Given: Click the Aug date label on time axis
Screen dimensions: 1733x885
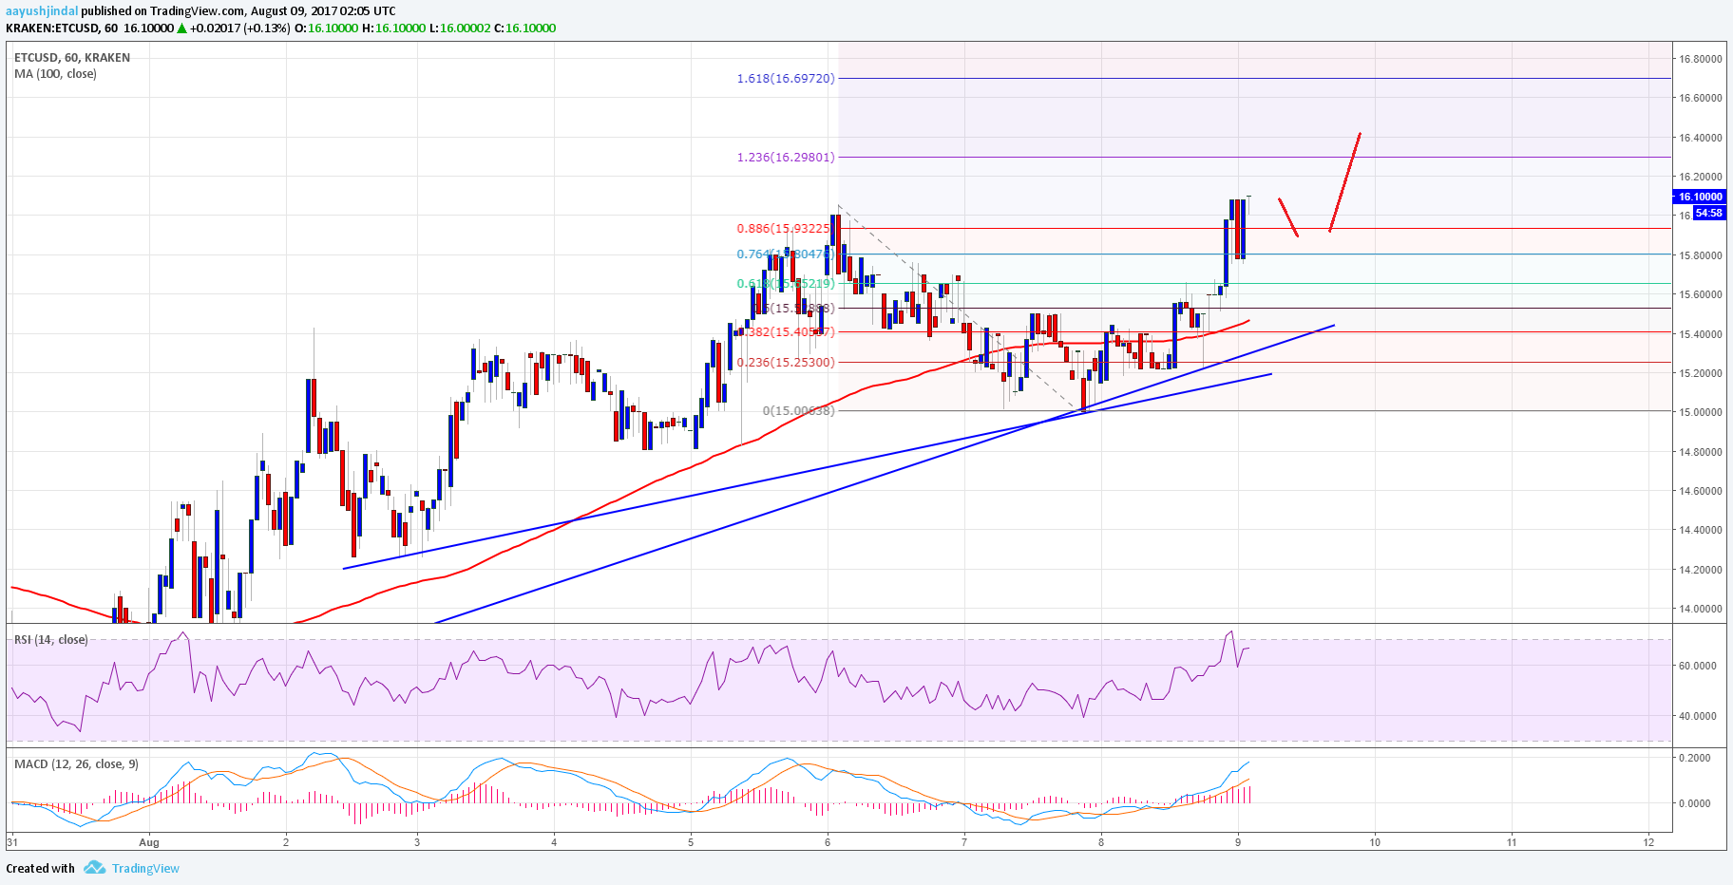Looking at the screenshot, I should pos(149,841).
